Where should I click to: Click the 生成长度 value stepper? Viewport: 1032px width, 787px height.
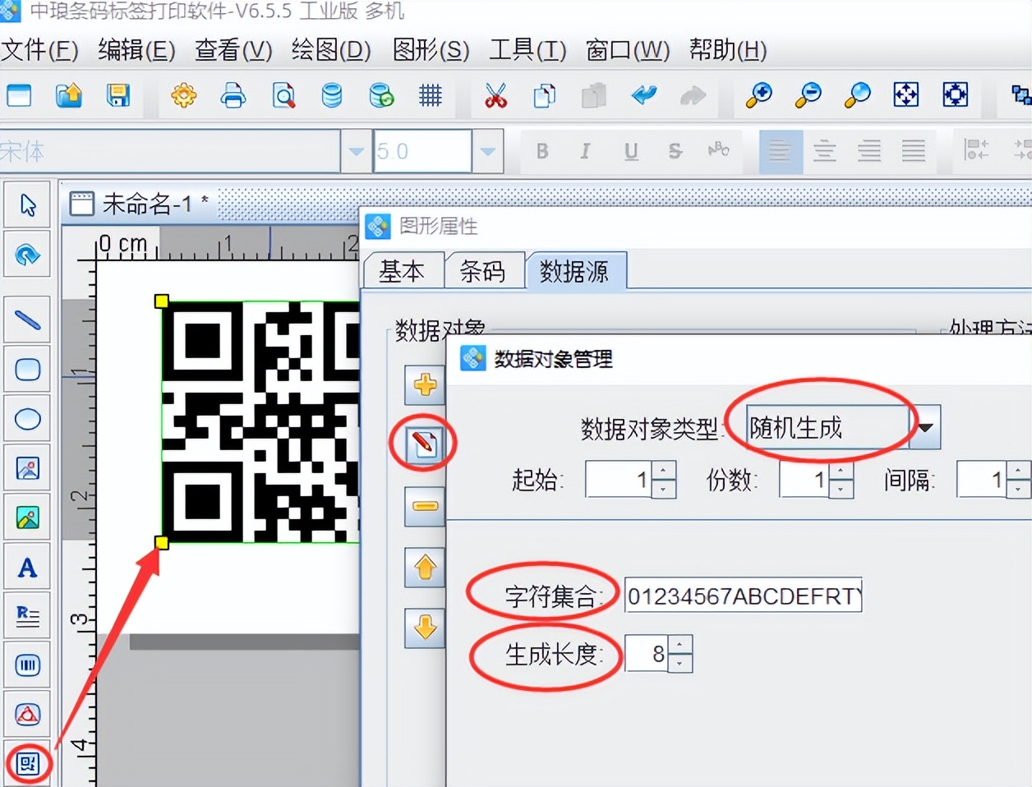click(680, 654)
